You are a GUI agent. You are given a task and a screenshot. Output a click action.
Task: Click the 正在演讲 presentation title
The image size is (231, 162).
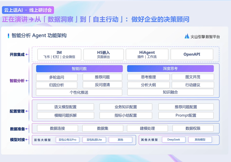point(96,19)
